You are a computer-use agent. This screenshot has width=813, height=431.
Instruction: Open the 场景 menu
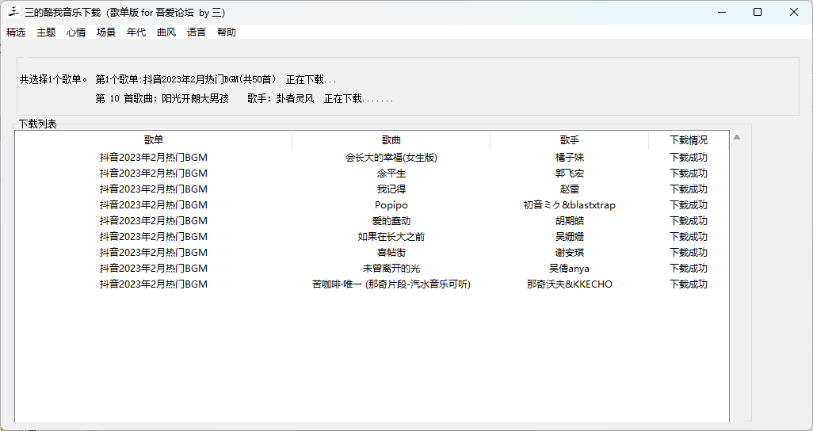(x=106, y=32)
